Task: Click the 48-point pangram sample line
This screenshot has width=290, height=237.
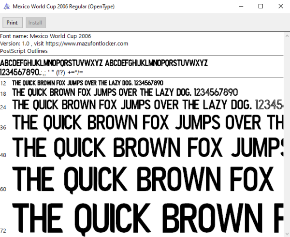Action: 148,148
